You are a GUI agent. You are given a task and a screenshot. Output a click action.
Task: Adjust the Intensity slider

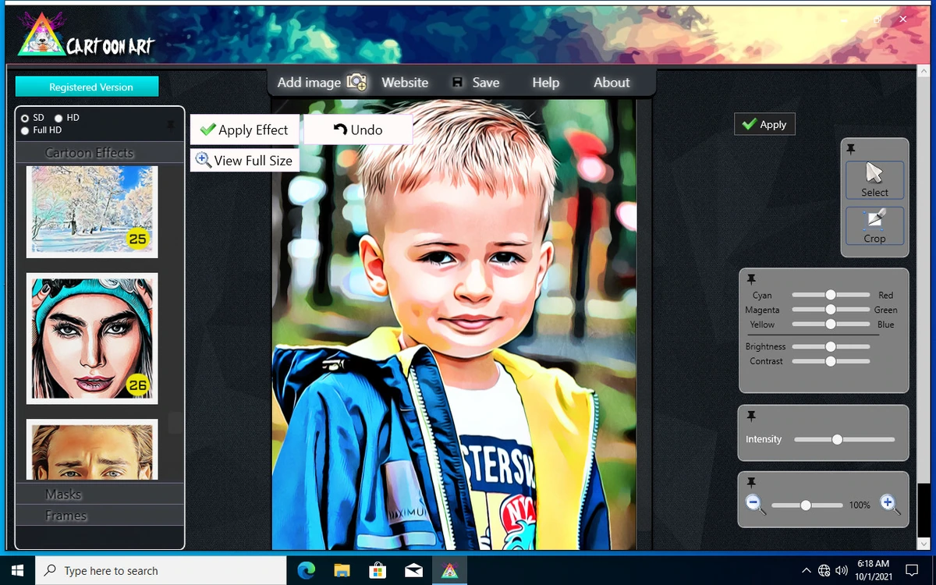pos(844,439)
